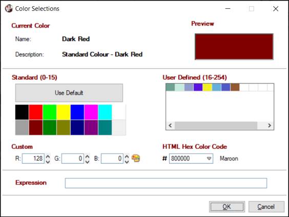
Task: Click the right arrow of user defined scrollbar
Action: [x=270, y=125]
